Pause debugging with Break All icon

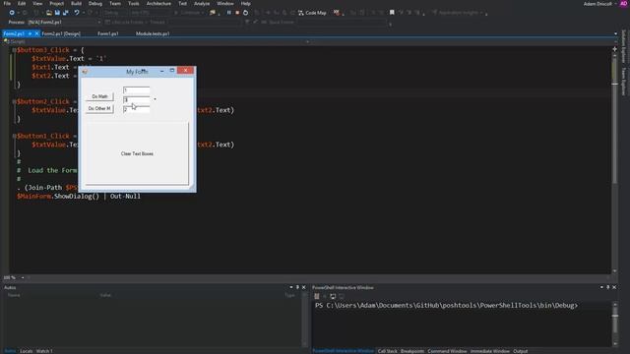click(229, 13)
